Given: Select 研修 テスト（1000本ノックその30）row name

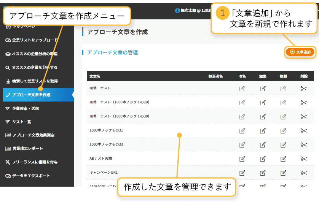Looking at the screenshot, I should click(x=120, y=116).
